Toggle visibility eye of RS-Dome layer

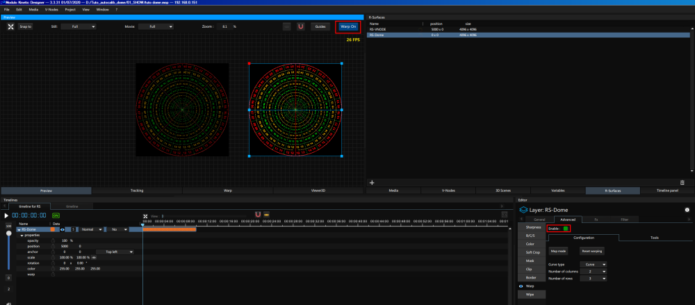coord(63,229)
